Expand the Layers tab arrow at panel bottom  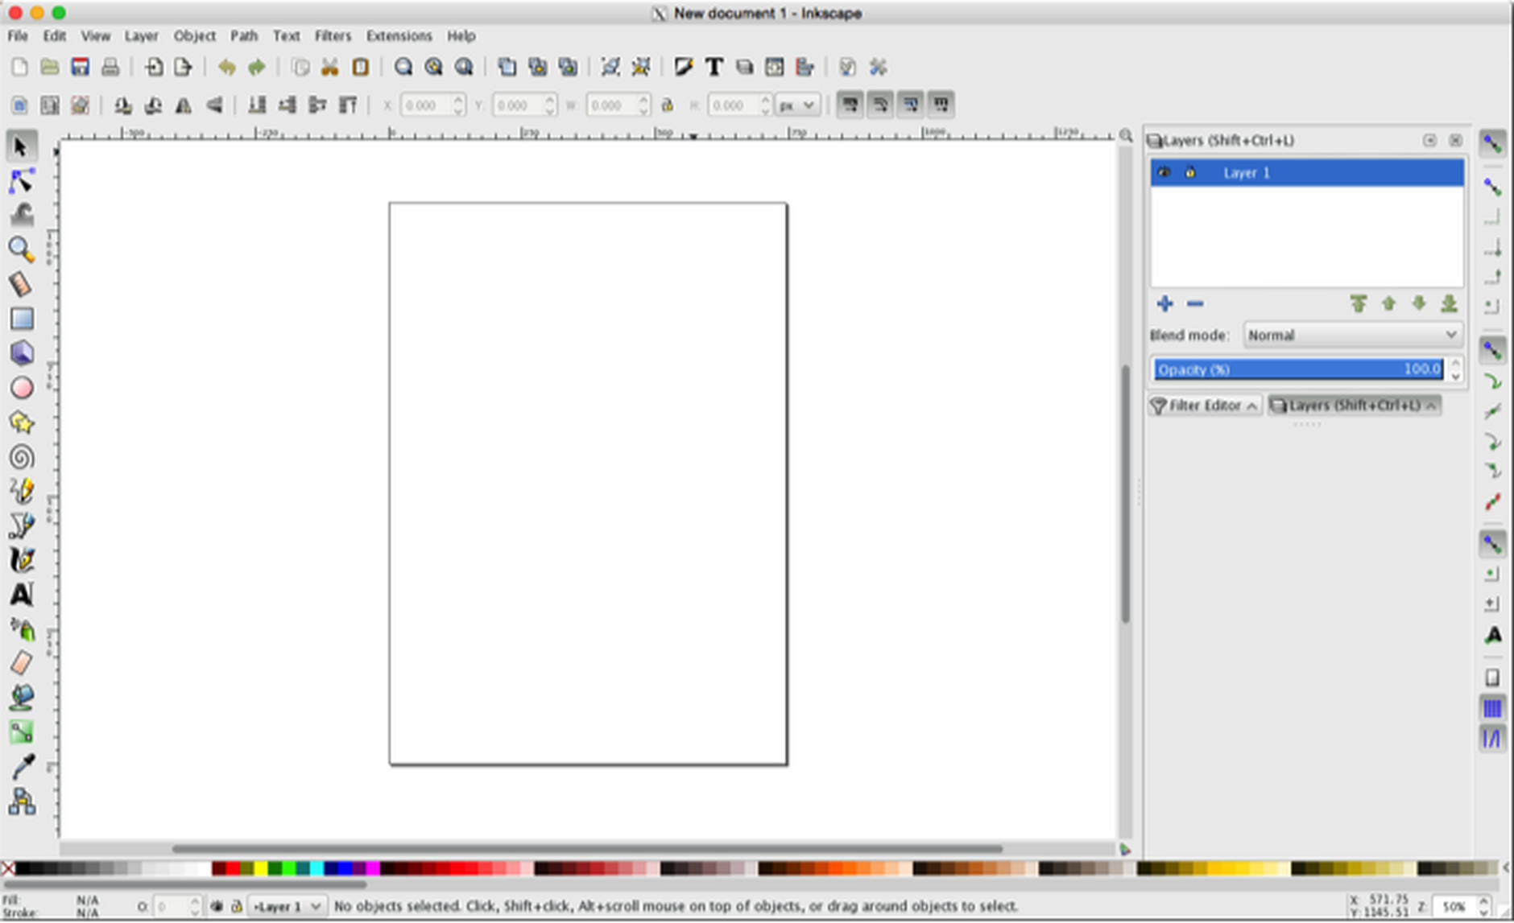pyautogui.click(x=1431, y=406)
